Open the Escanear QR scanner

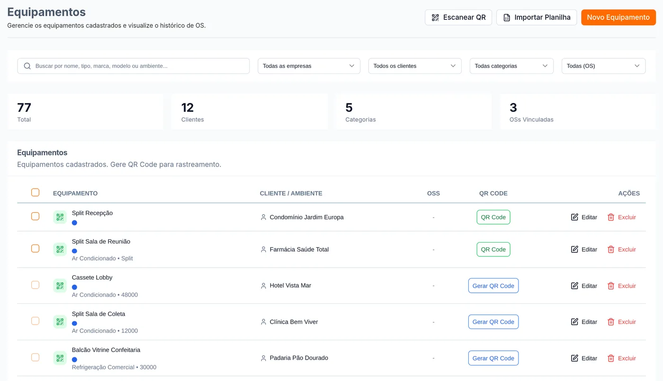pos(458,18)
